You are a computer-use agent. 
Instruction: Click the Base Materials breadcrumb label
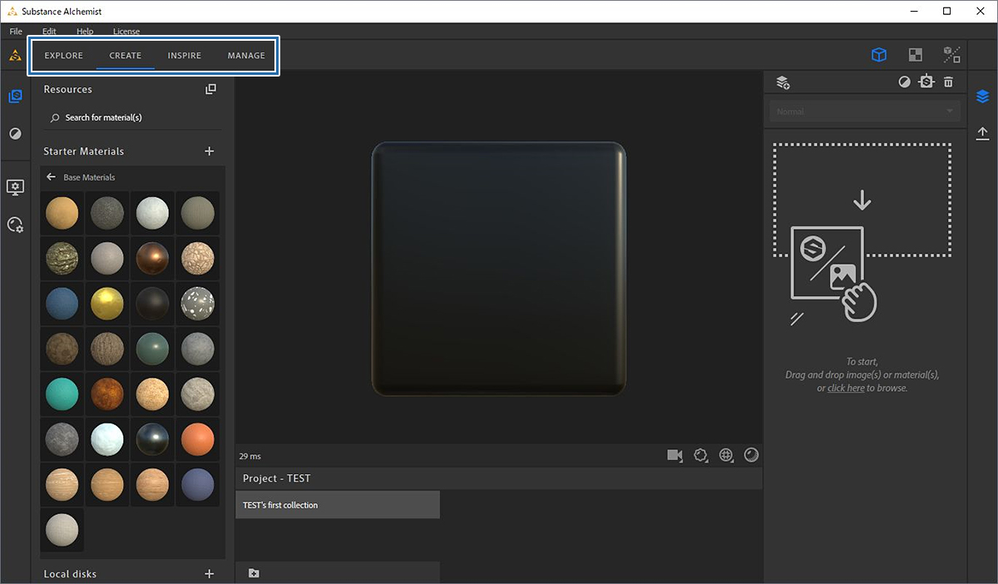pos(89,177)
